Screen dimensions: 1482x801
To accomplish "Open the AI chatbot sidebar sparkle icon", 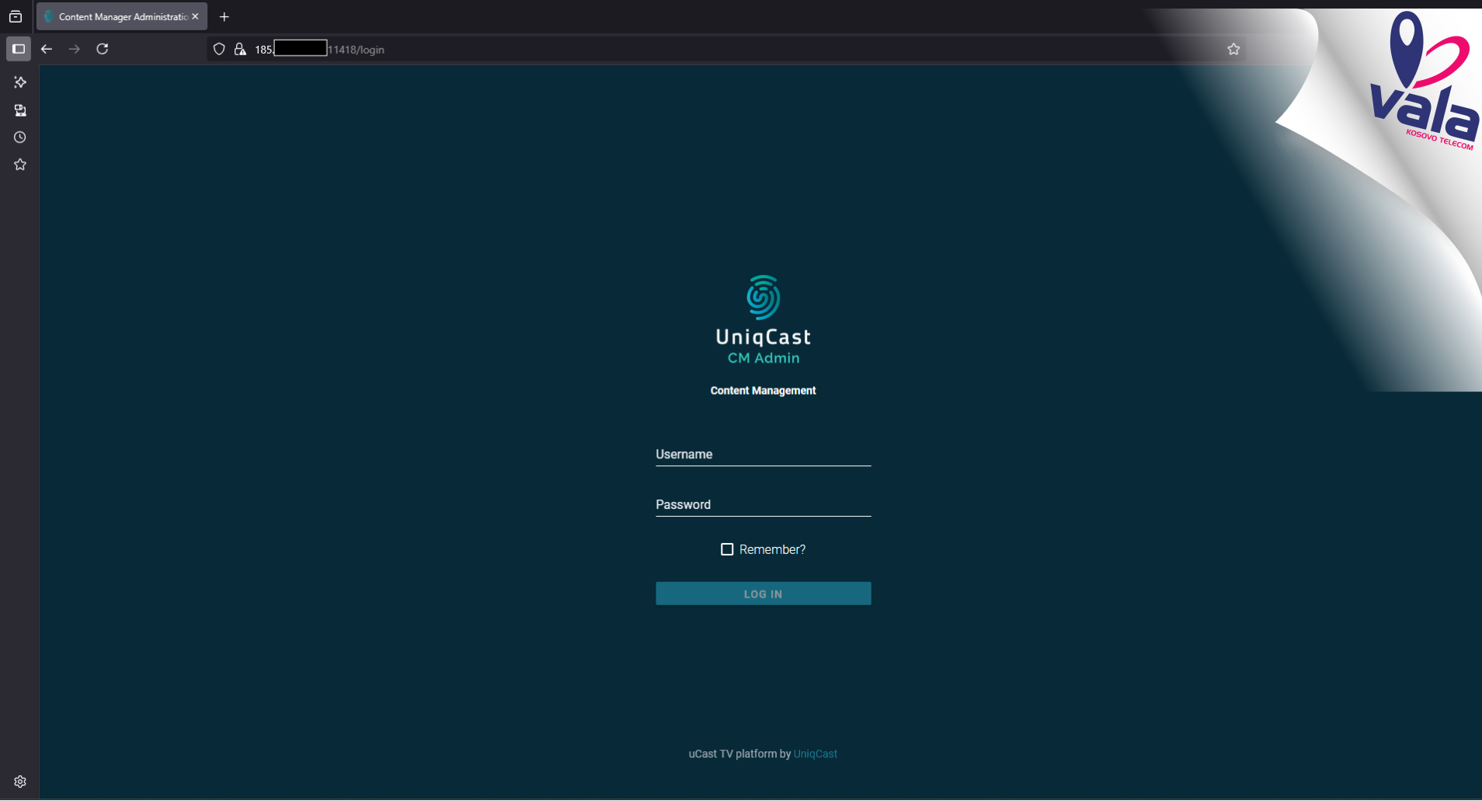I will click(20, 82).
